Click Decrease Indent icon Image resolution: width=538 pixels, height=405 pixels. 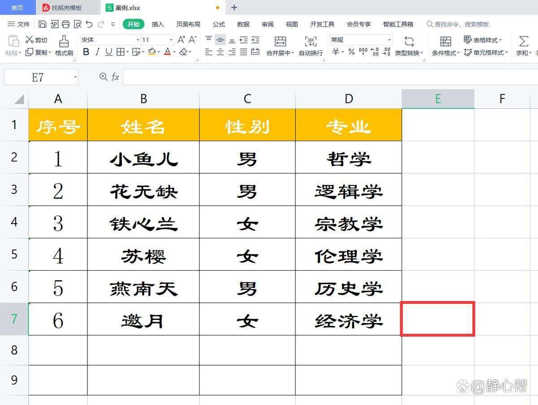[x=243, y=40]
